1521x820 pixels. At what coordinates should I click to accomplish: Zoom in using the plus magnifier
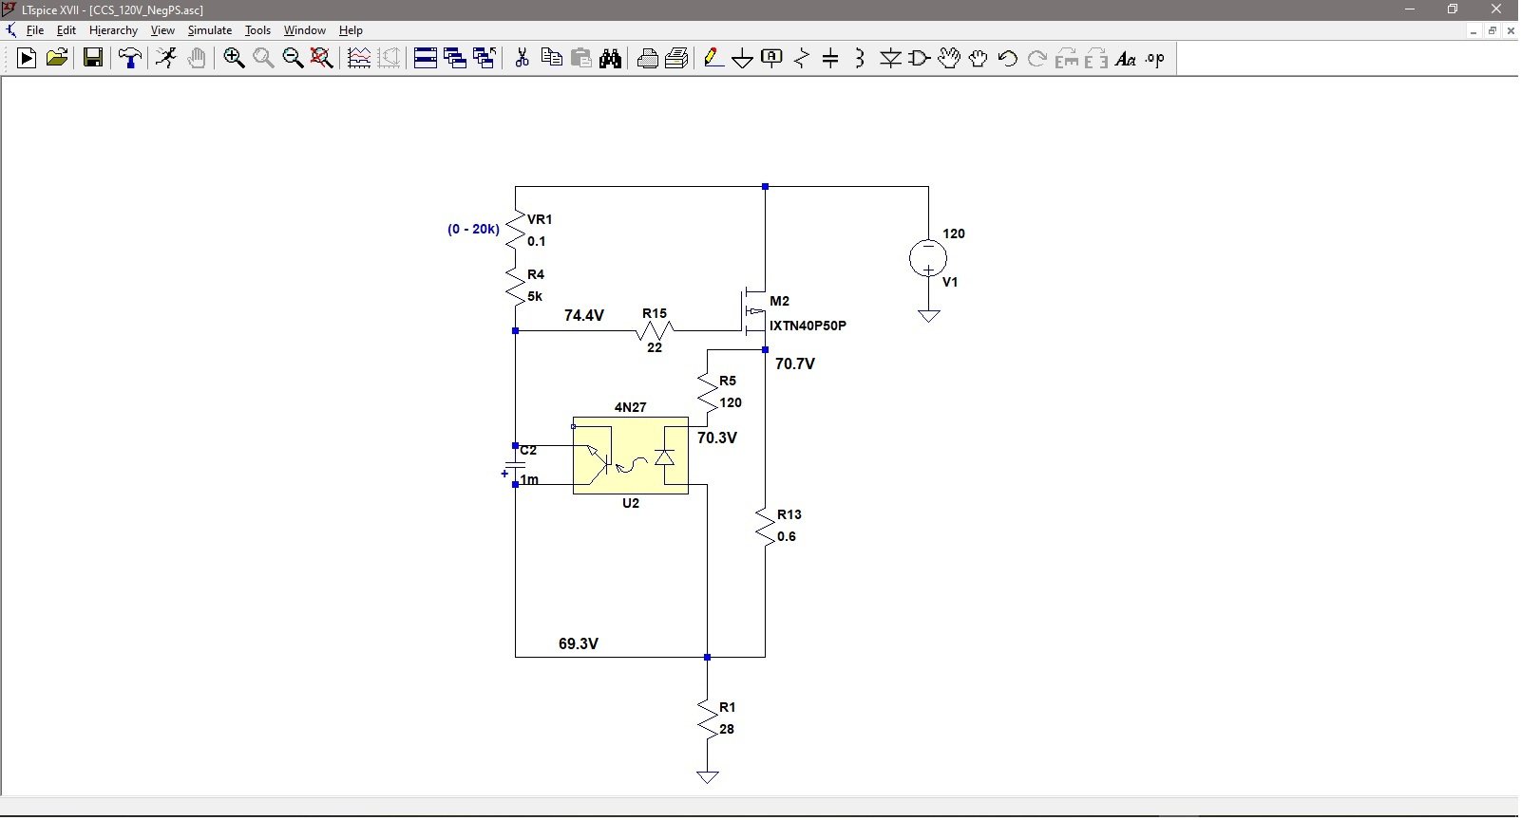click(234, 59)
